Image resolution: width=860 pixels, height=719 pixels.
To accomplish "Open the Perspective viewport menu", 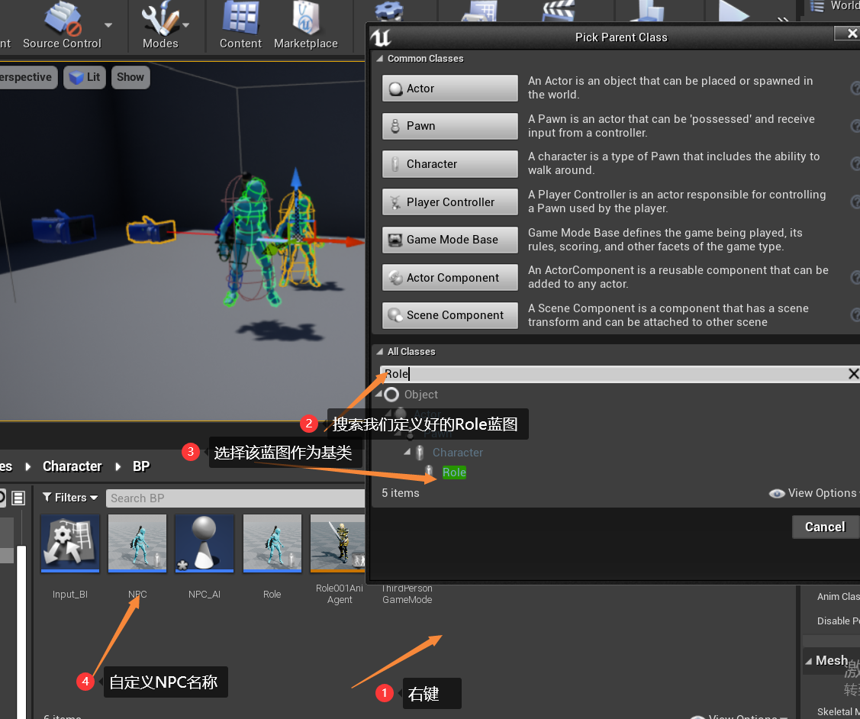I will pyautogui.click(x=26, y=77).
